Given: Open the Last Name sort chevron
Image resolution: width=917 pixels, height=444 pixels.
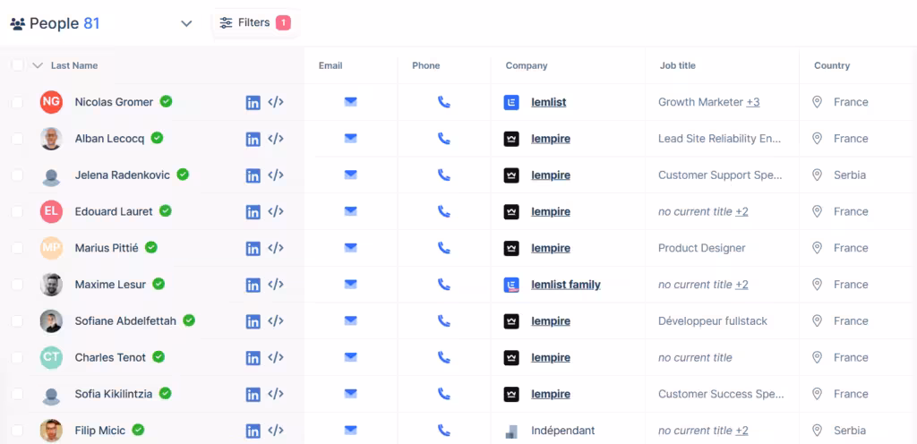Looking at the screenshot, I should pos(38,65).
